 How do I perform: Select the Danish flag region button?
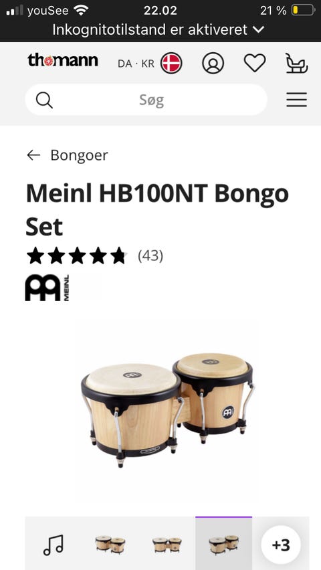tap(171, 64)
